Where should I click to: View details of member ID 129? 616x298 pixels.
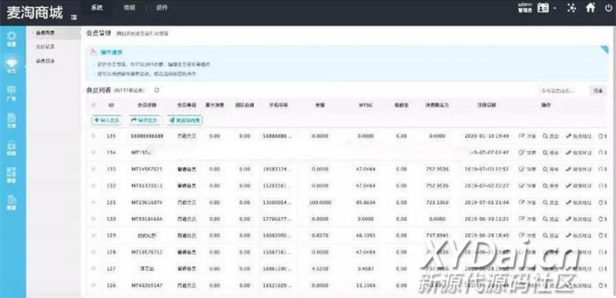click(x=551, y=236)
